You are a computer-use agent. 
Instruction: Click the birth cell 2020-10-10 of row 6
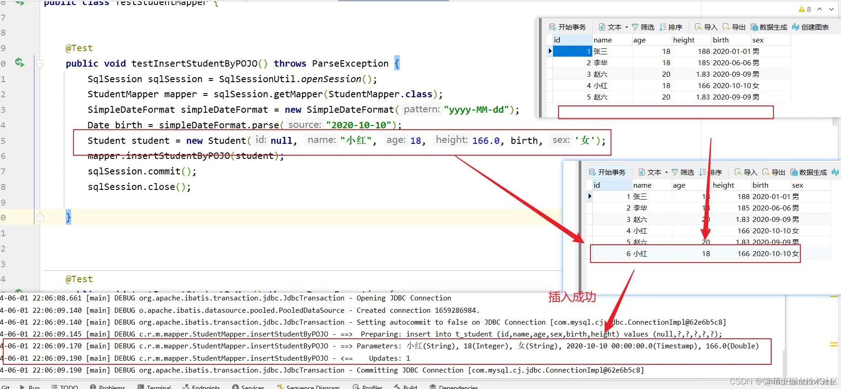click(x=772, y=253)
